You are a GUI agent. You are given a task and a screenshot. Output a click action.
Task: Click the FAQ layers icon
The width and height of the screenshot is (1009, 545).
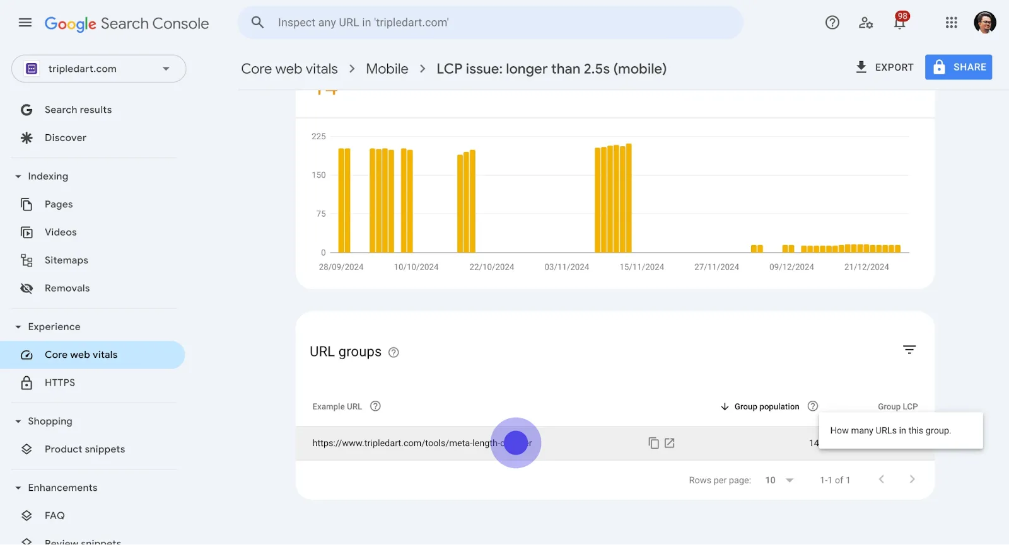pyautogui.click(x=26, y=516)
